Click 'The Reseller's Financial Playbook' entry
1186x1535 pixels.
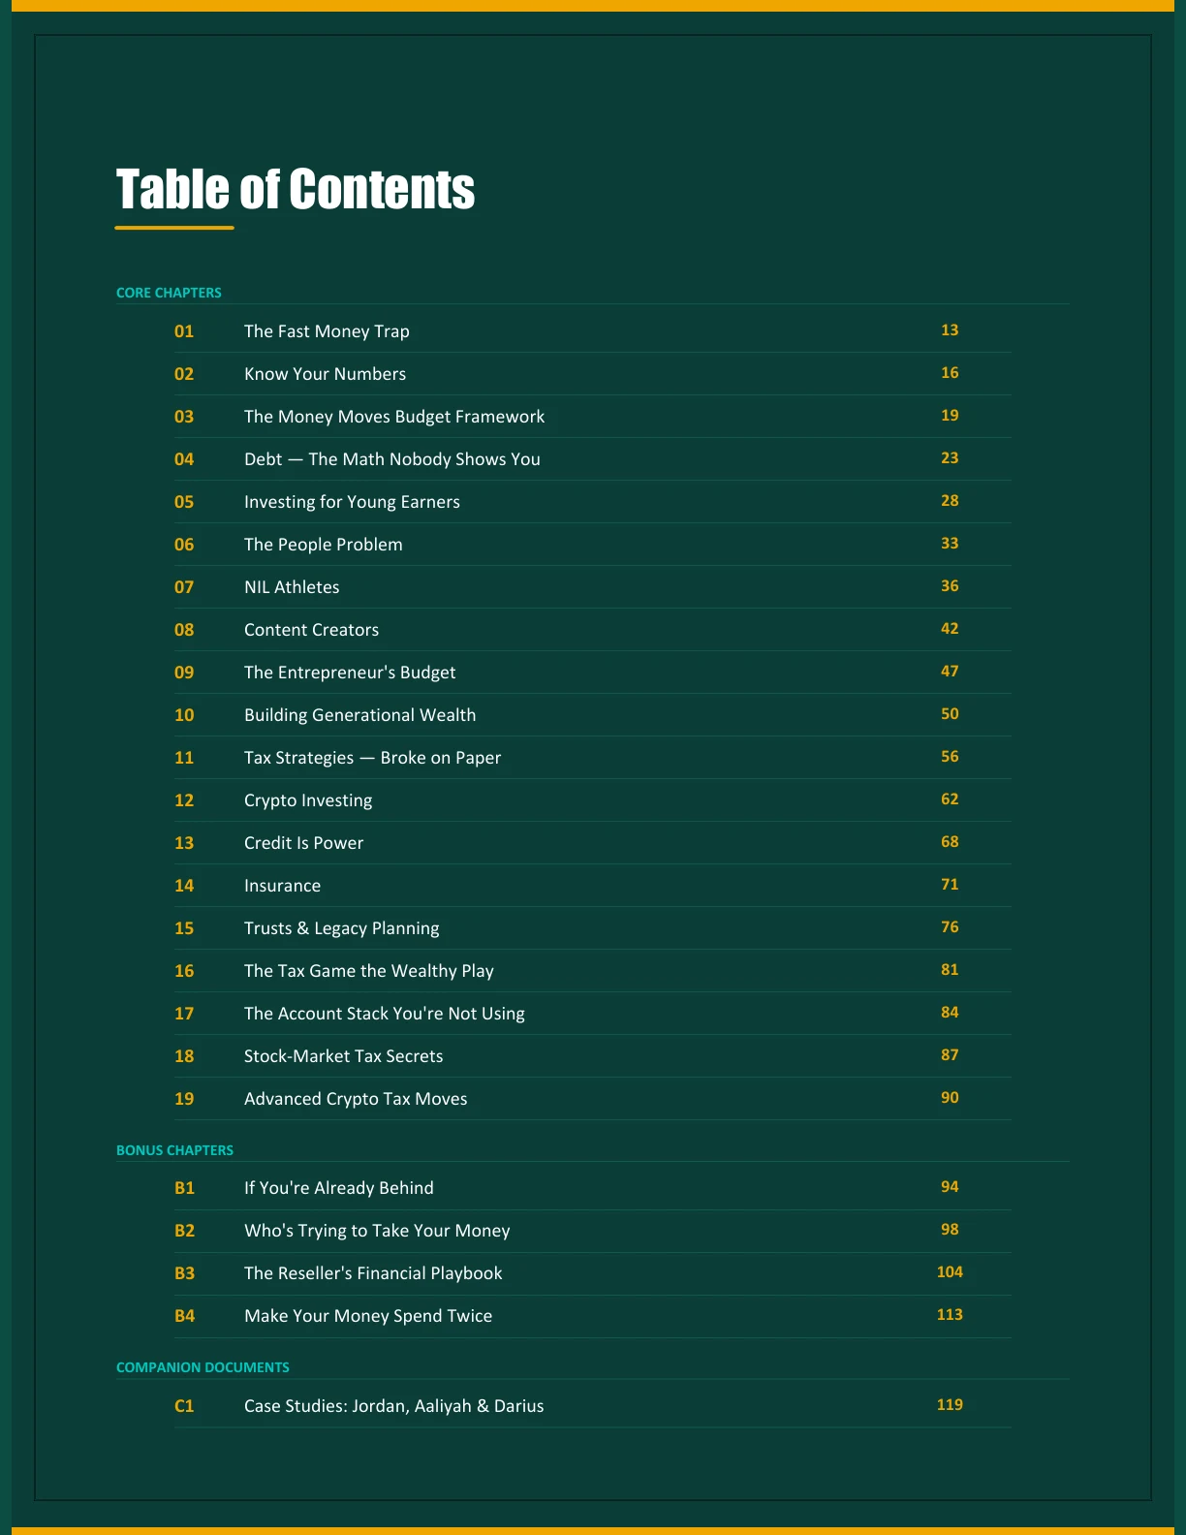[x=373, y=1273]
